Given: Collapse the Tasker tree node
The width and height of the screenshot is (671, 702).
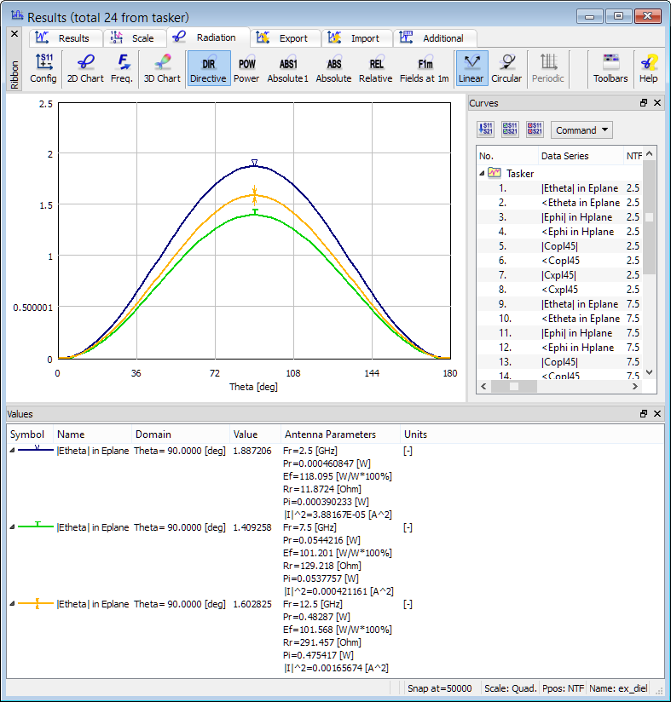Looking at the screenshot, I should pyautogui.click(x=482, y=173).
